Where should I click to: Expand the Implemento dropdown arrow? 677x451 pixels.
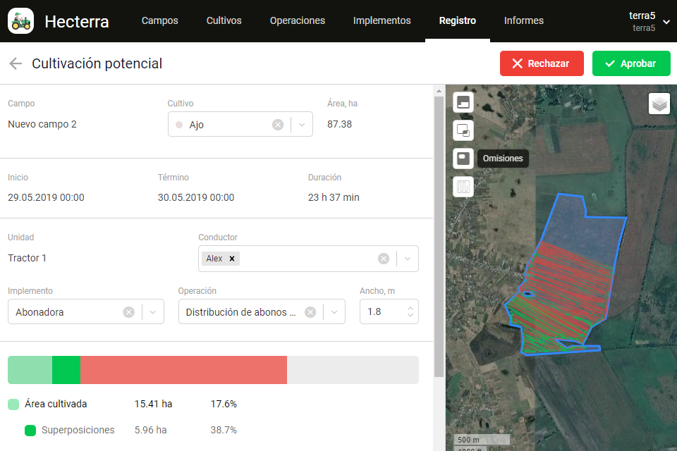(153, 312)
